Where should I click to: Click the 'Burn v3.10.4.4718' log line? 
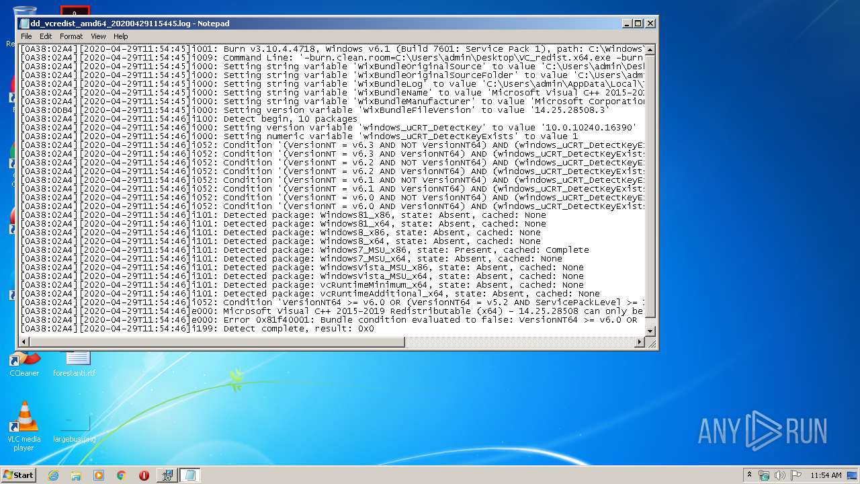click(x=332, y=49)
